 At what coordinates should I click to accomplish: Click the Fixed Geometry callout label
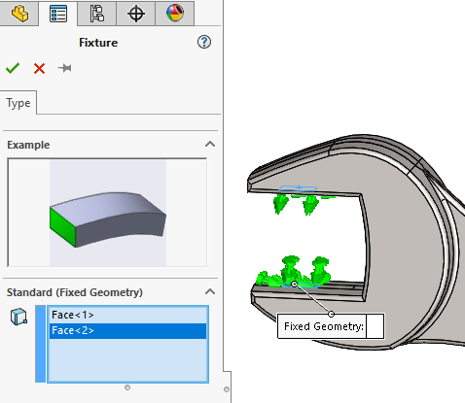[x=323, y=326]
